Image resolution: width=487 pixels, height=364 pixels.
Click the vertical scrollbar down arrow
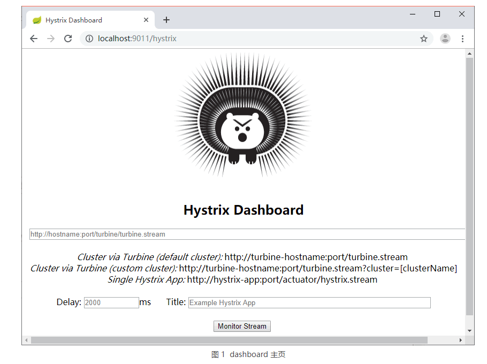point(469,331)
